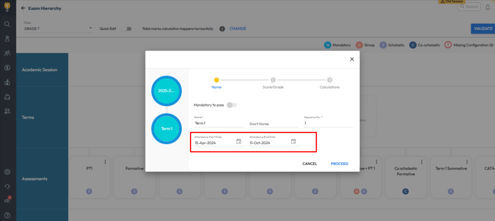Jump to the Calculations step
Viewport: 495px width, 221px height.
pos(329,80)
